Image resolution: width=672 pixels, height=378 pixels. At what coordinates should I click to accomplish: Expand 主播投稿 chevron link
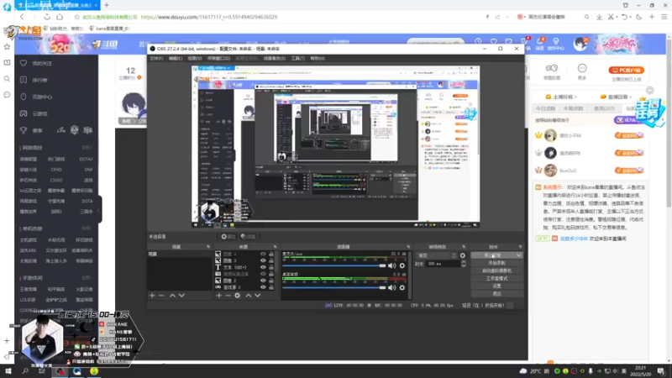point(575,97)
